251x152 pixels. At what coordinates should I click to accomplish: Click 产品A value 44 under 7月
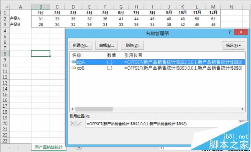click(136, 19)
